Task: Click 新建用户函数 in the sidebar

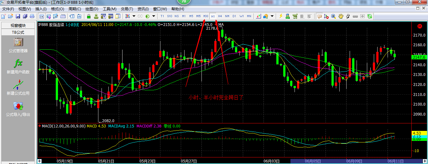Action: [18, 67]
